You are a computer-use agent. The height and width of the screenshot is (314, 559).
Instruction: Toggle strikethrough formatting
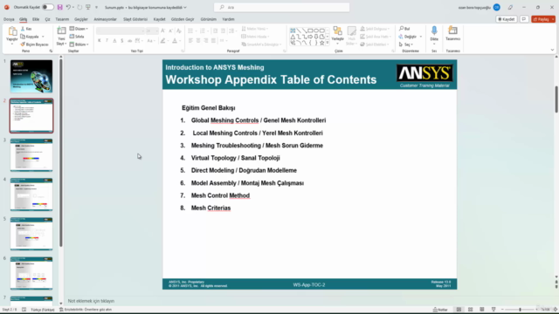130,41
